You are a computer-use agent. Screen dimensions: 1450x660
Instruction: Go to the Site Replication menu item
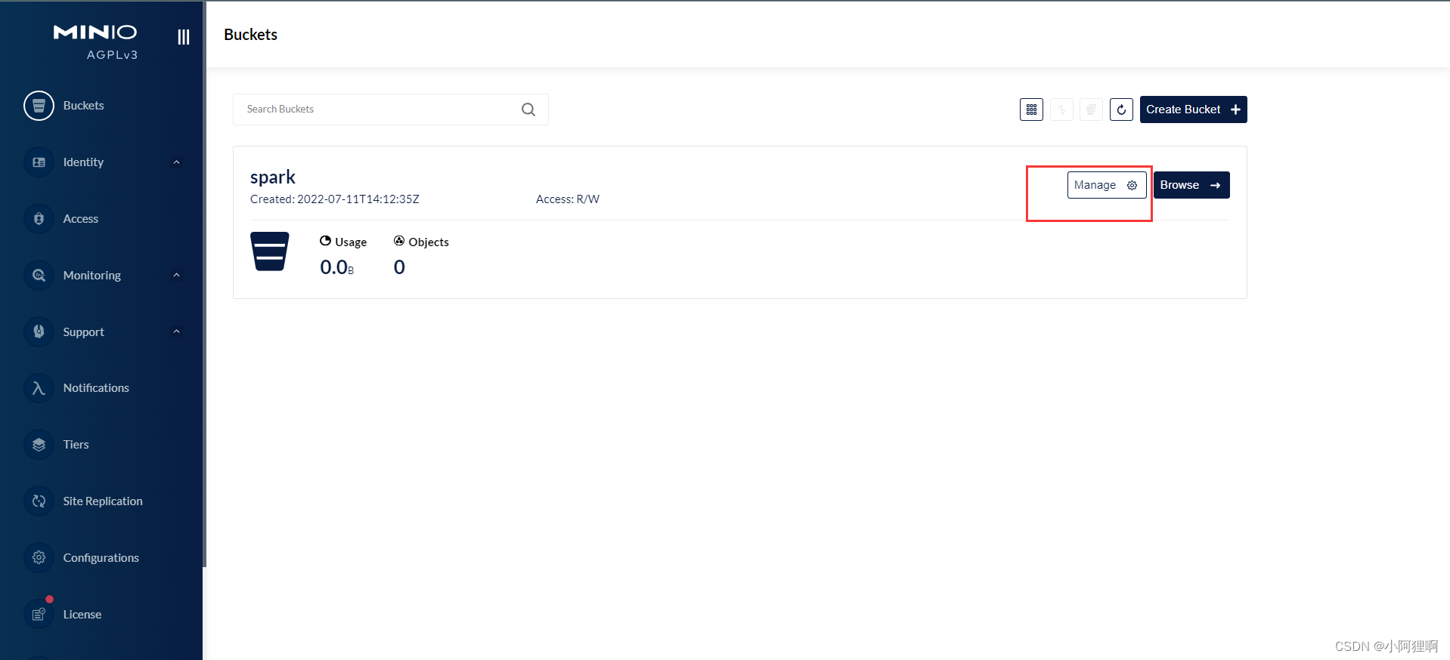point(101,501)
